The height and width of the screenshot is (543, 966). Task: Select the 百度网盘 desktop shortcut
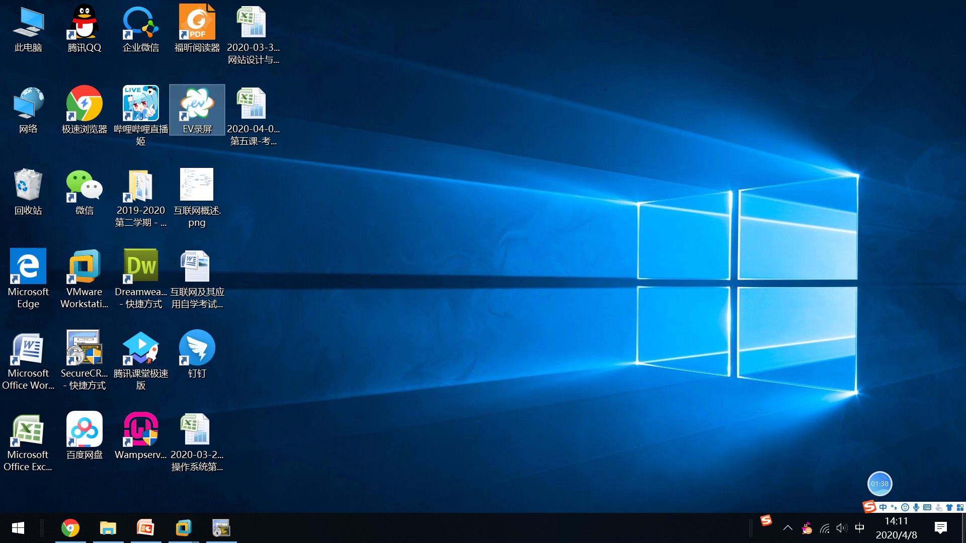85,436
